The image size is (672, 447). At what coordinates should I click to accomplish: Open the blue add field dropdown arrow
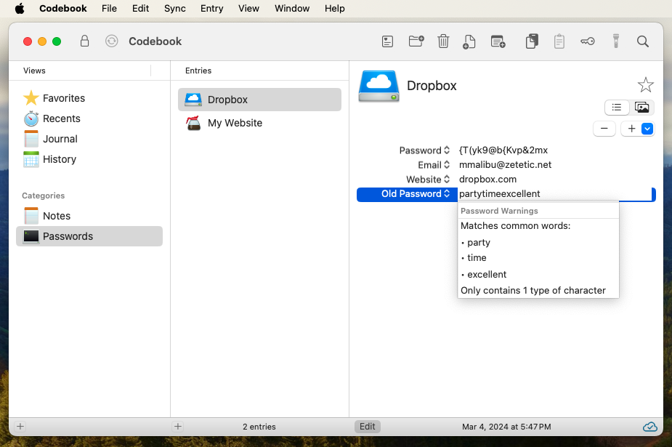(x=647, y=129)
